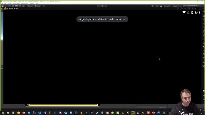
Task: Open Unity's Edit menu
Action: [x=5, y=4]
